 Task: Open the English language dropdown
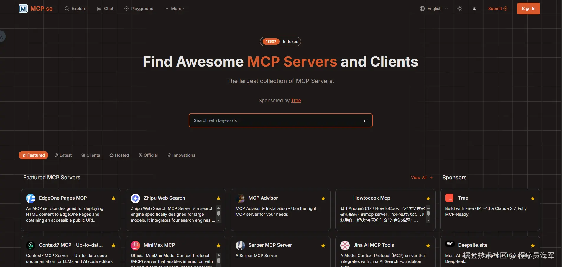tap(434, 9)
